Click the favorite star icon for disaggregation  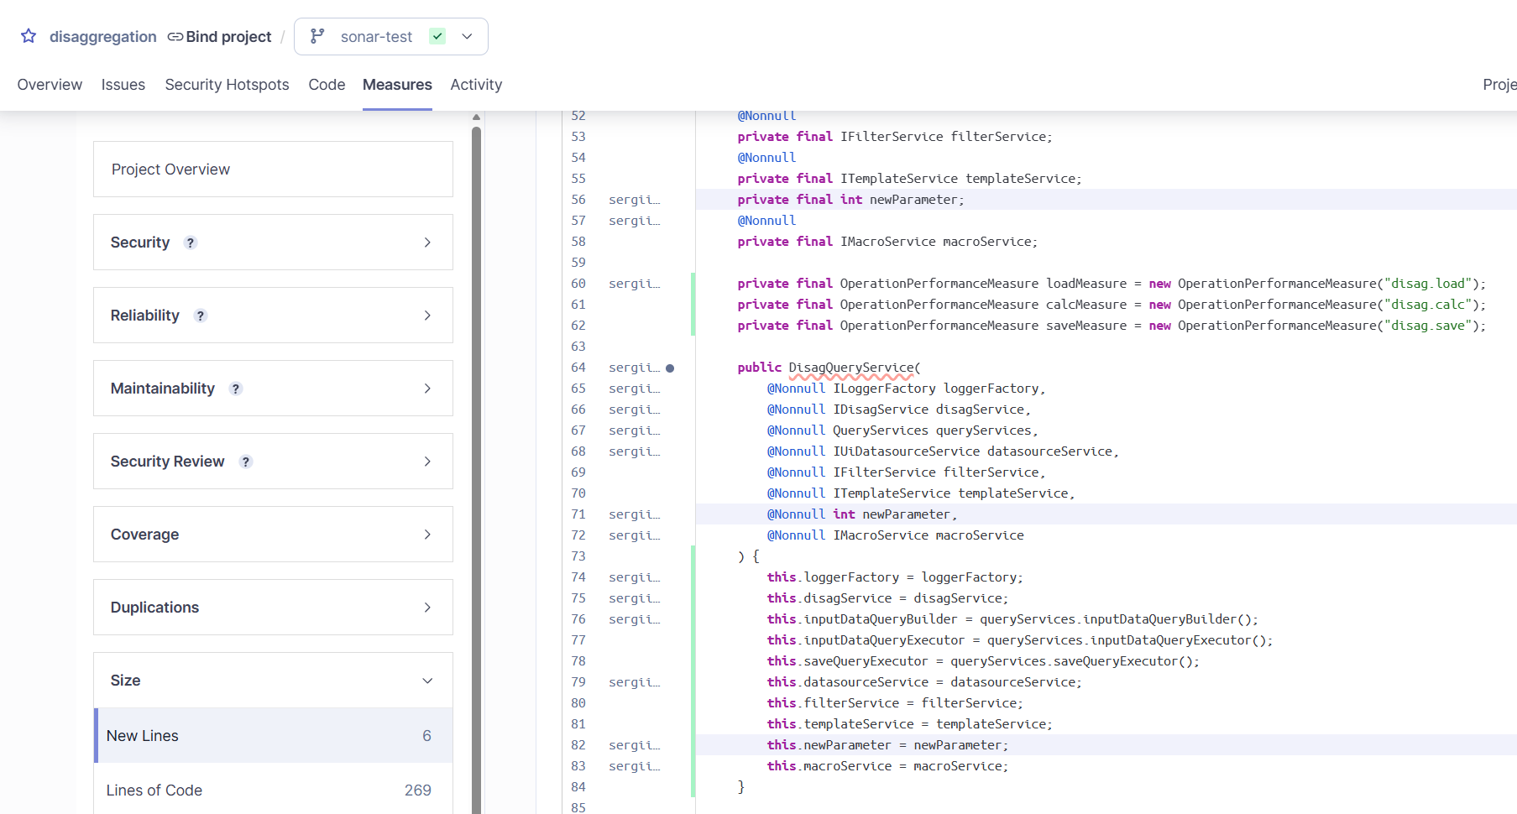pyautogui.click(x=29, y=36)
